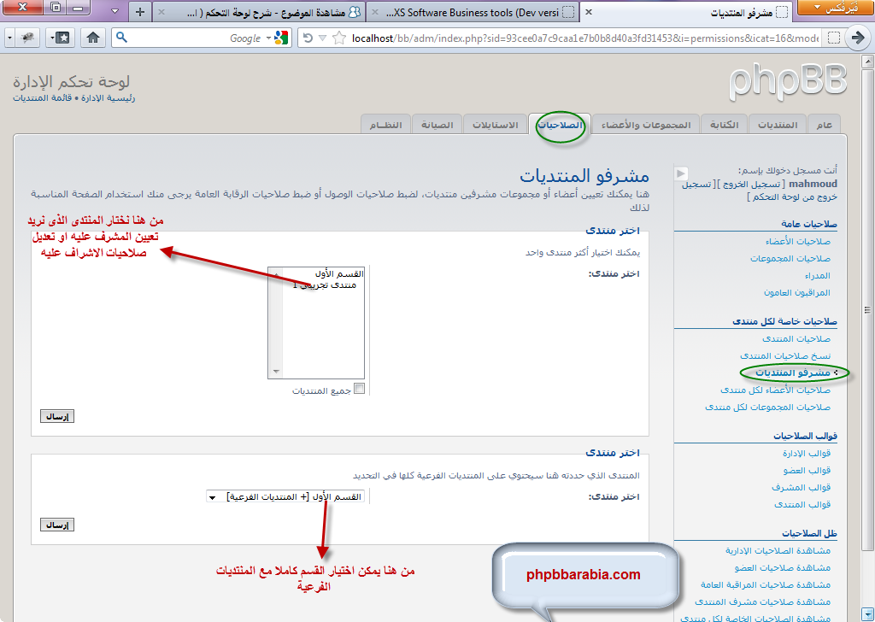
Task: Open the الكتابة admin tab
Action: [724, 125]
